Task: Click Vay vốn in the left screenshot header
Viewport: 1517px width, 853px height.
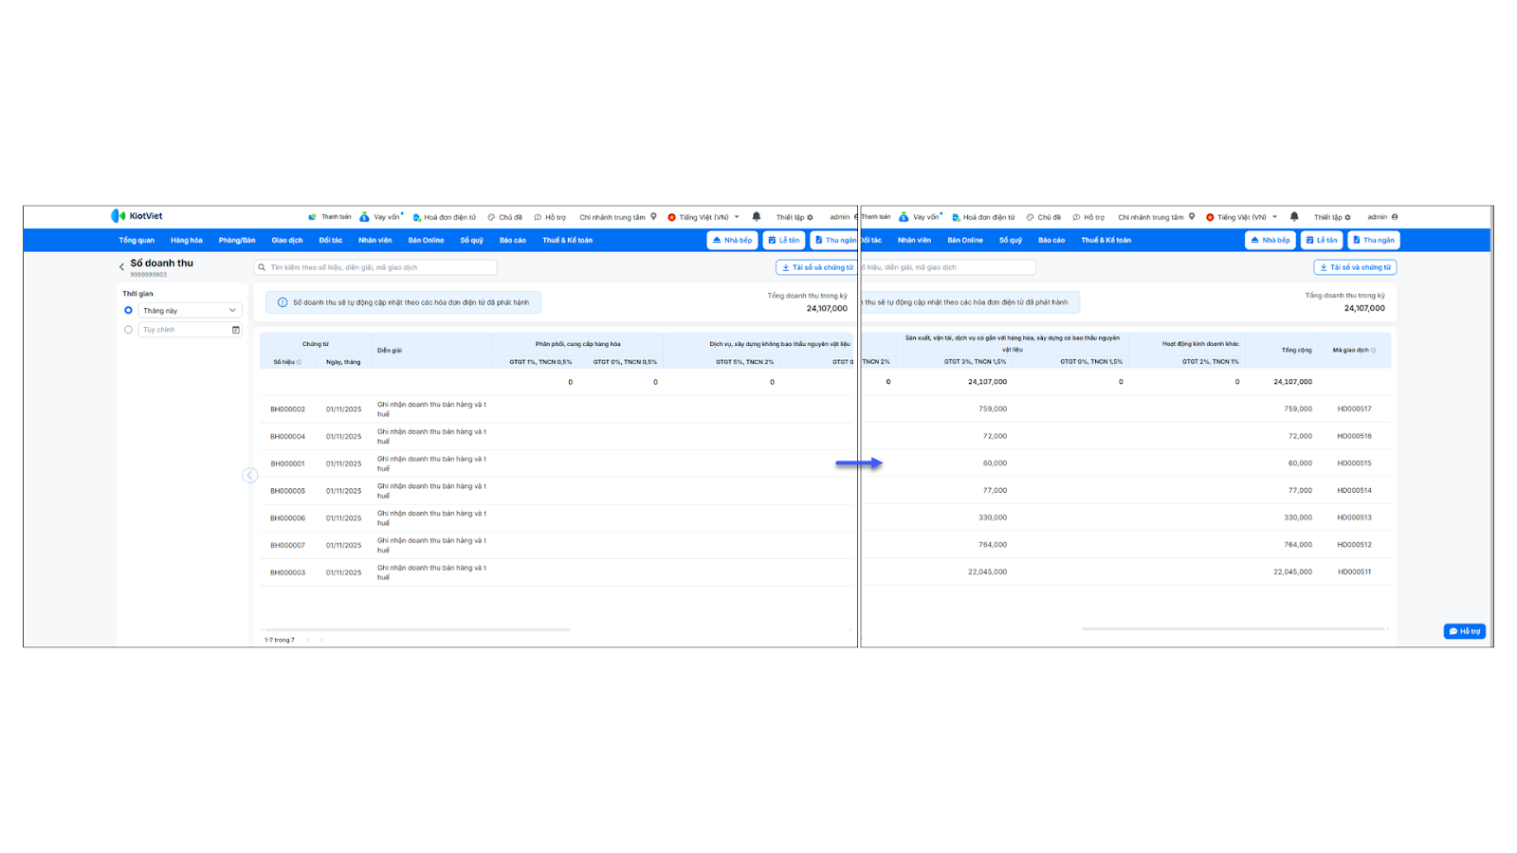Action: [x=380, y=217]
